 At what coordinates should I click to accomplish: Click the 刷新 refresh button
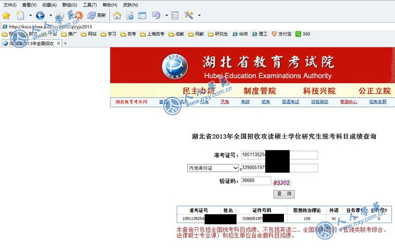point(97,16)
